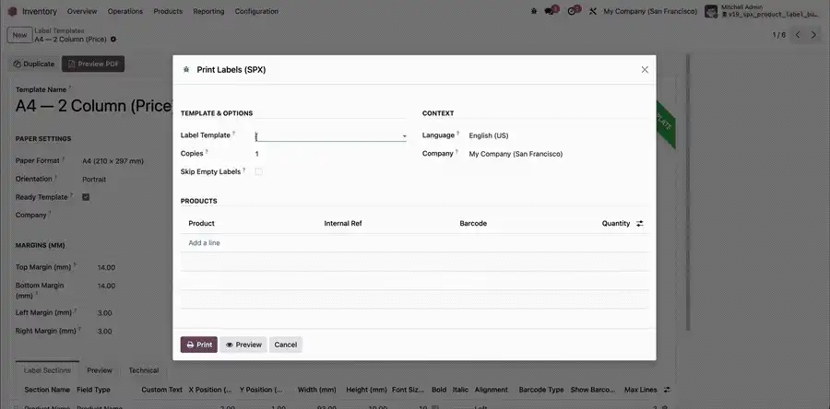This screenshot has width=830, height=409.
Task: Open Label Template dropdown arrow
Action: click(405, 136)
